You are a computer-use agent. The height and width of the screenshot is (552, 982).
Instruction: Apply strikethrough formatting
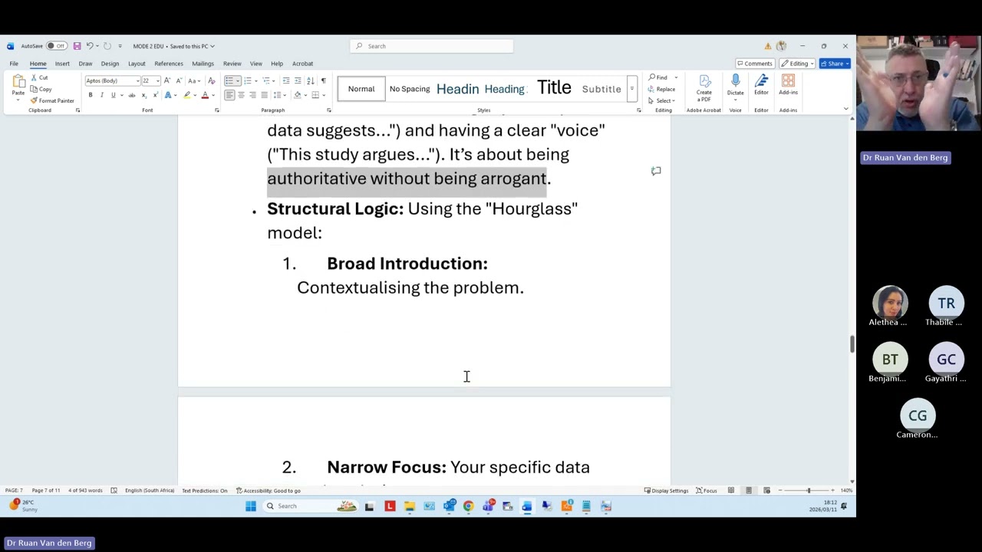(131, 95)
